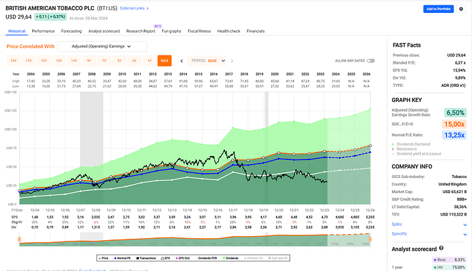Click the Market Cap value USD 65,621 B
Viewport: 472px width, 271px height.
point(454,192)
